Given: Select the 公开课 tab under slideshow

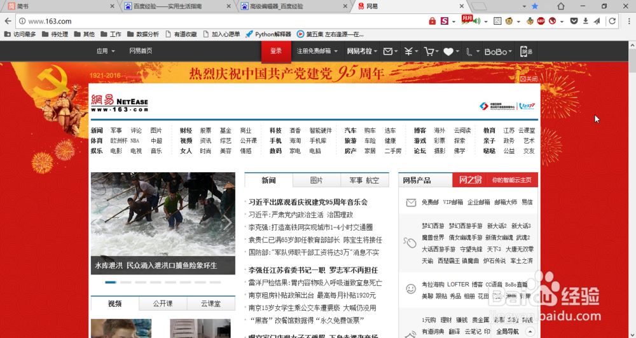Looking at the screenshot, I should tap(163, 303).
